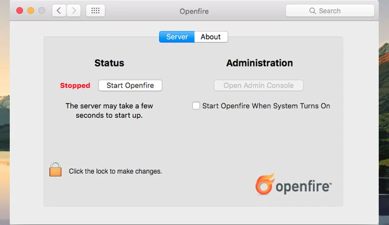The height and width of the screenshot is (225, 389).
Task: Go forward with the right chevron
Action: [74, 11]
